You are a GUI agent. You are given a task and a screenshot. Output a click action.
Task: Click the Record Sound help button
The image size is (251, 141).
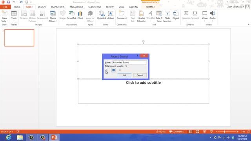click(x=137, y=56)
